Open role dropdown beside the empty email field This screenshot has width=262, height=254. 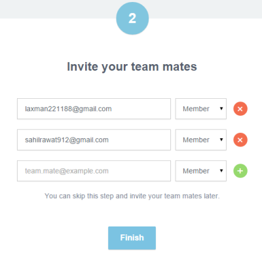click(201, 171)
